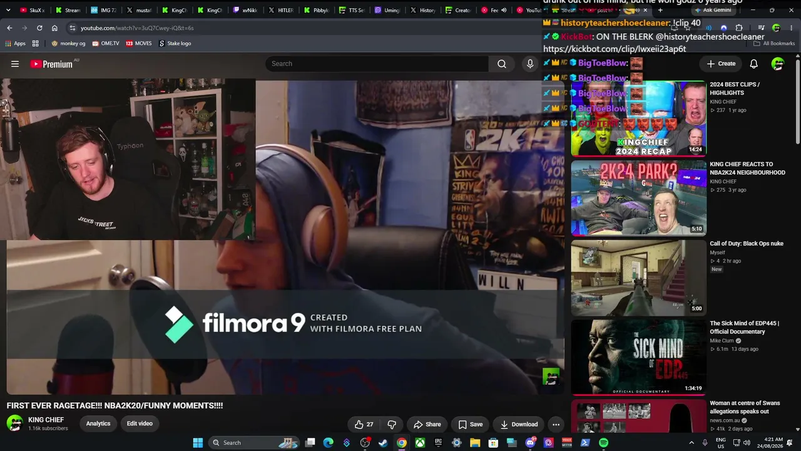Open the Black Ops nuke thumbnail
801x451 pixels.
point(638,277)
